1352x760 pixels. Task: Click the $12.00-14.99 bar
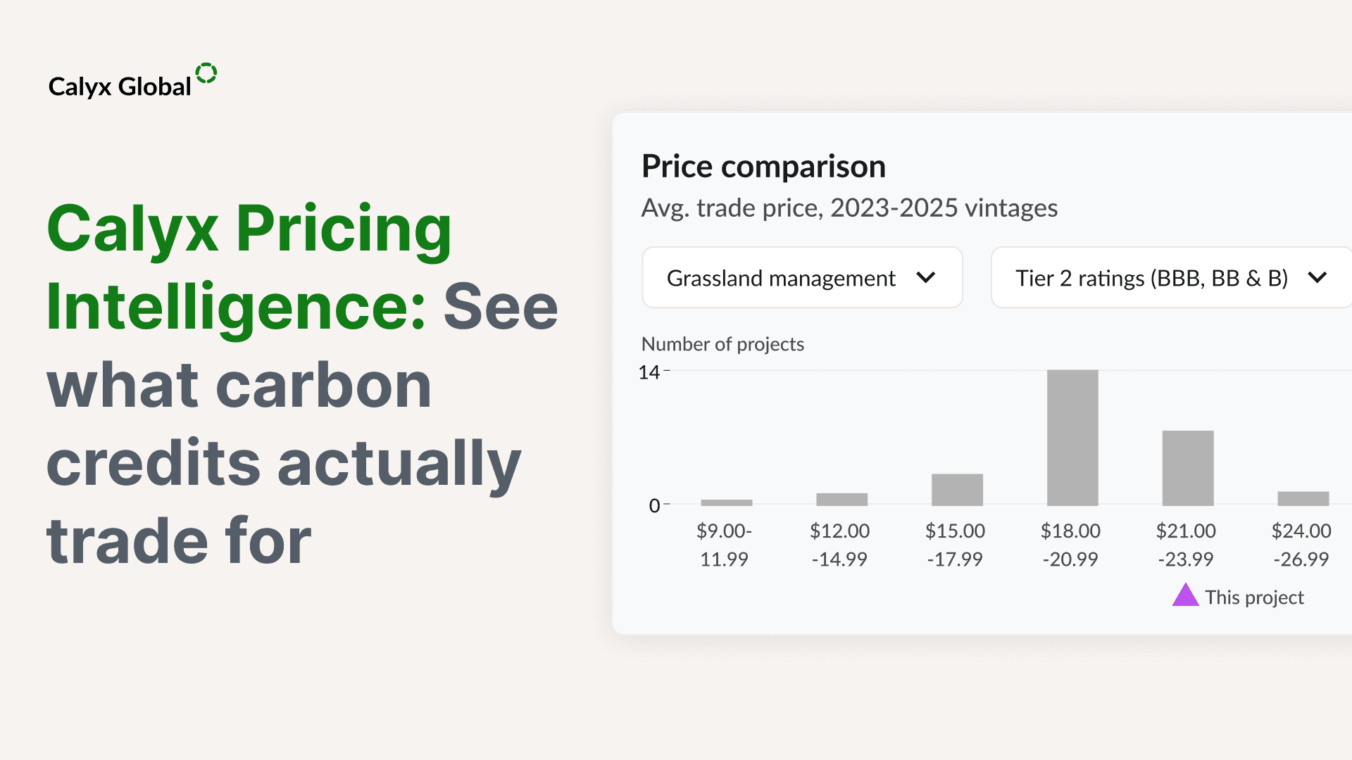pyautogui.click(x=841, y=500)
